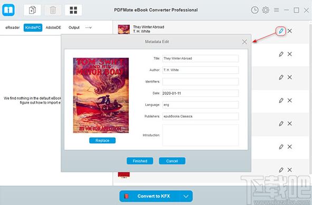Click the Replace cover button

coord(102,140)
